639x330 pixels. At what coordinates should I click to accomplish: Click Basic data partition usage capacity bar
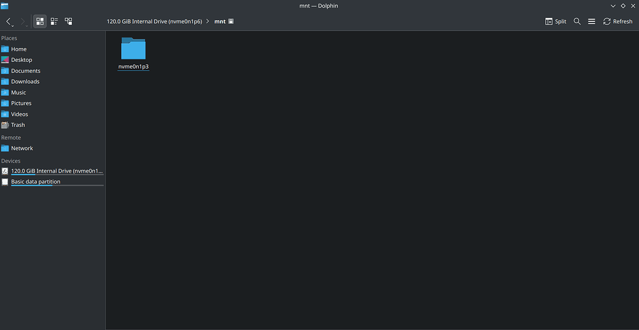point(57,186)
